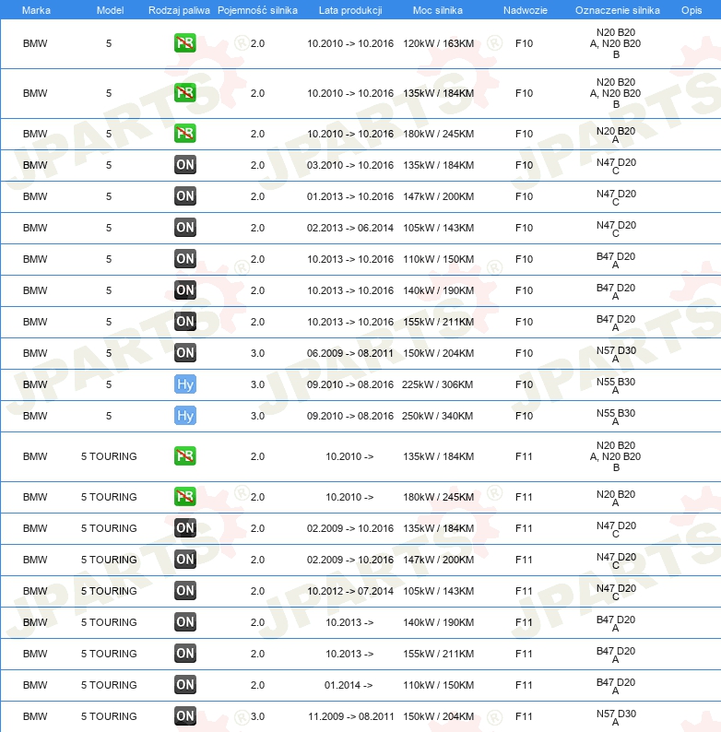721x732 pixels.
Task: Click the ON icon in the F11 147kW / 200KM row
Action: (185, 560)
